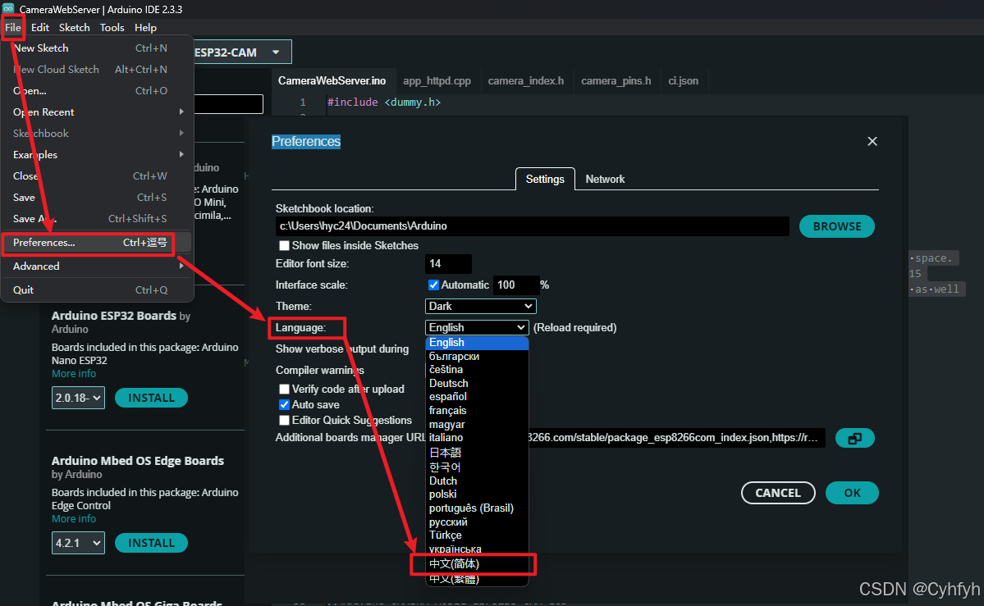
Task: Open More info link for Arduino ESP32 Boards
Action: pos(74,374)
